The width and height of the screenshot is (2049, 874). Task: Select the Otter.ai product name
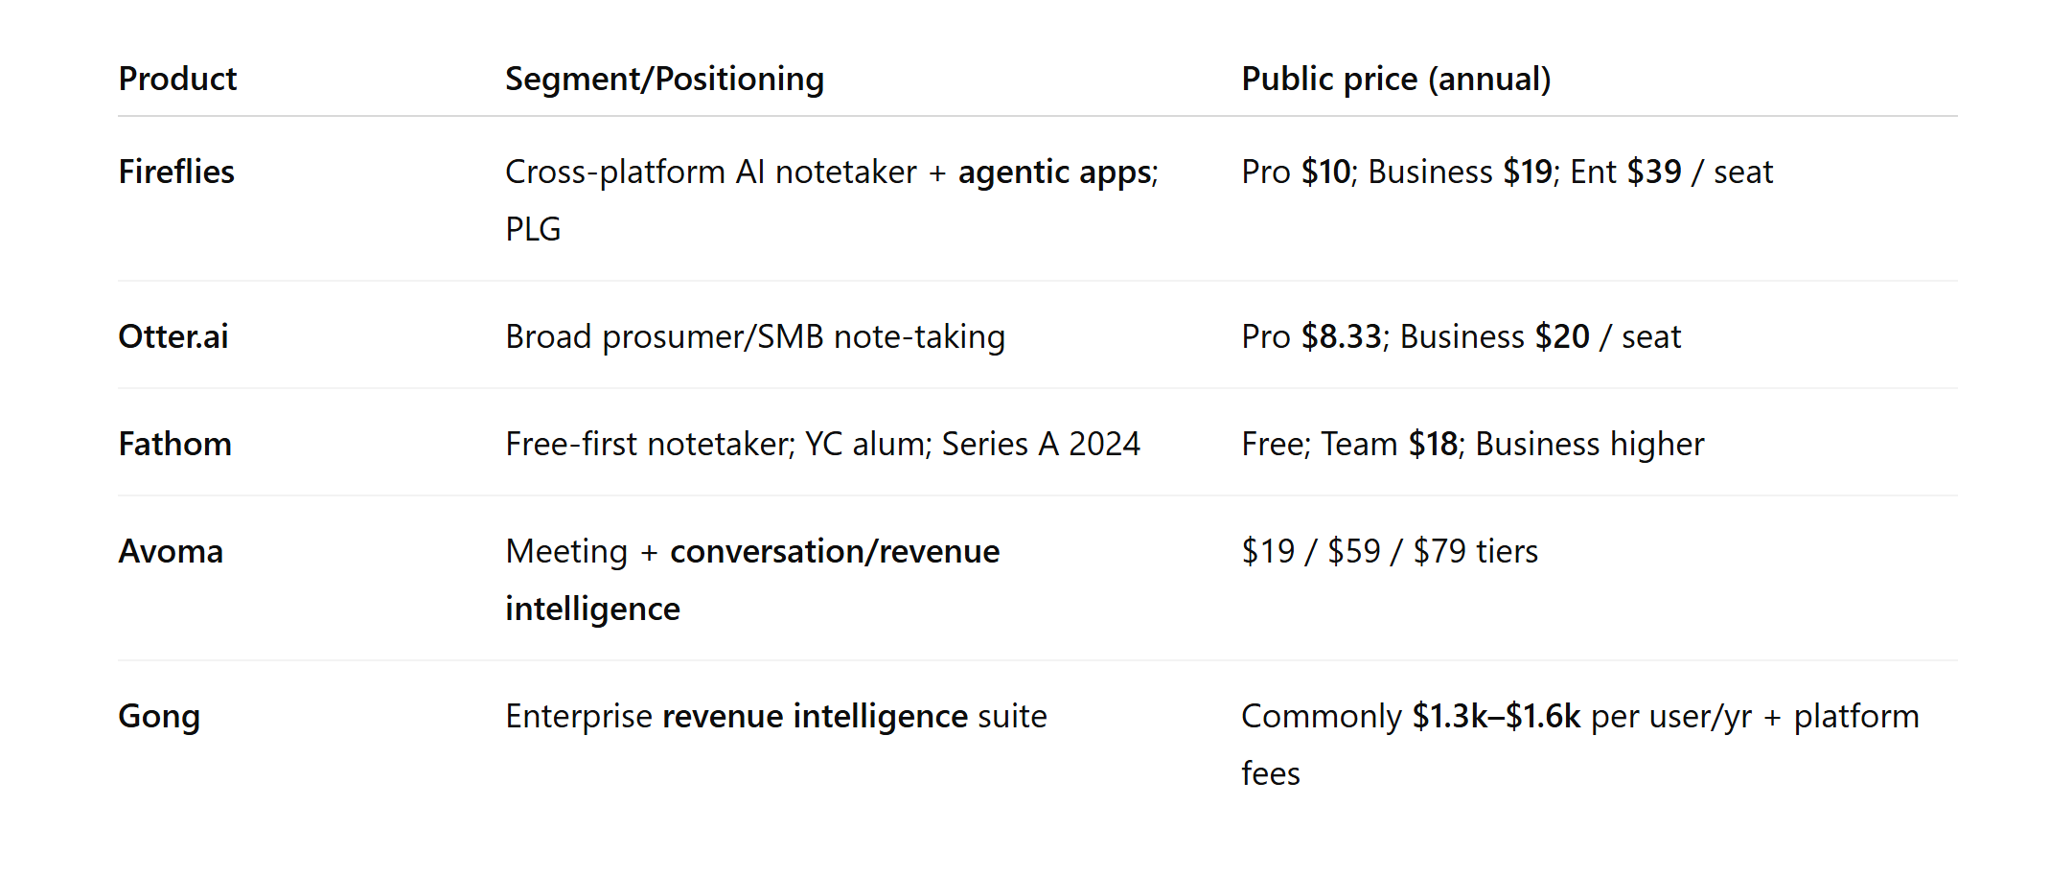point(173,336)
